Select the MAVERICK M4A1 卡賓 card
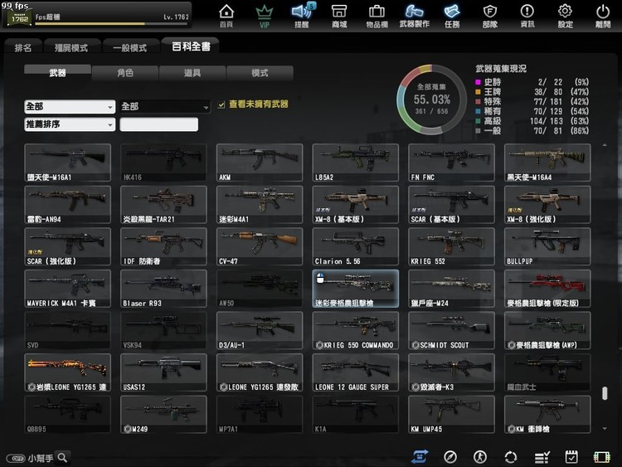Screen dimensions: 622x467 pyautogui.click(x=67, y=289)
